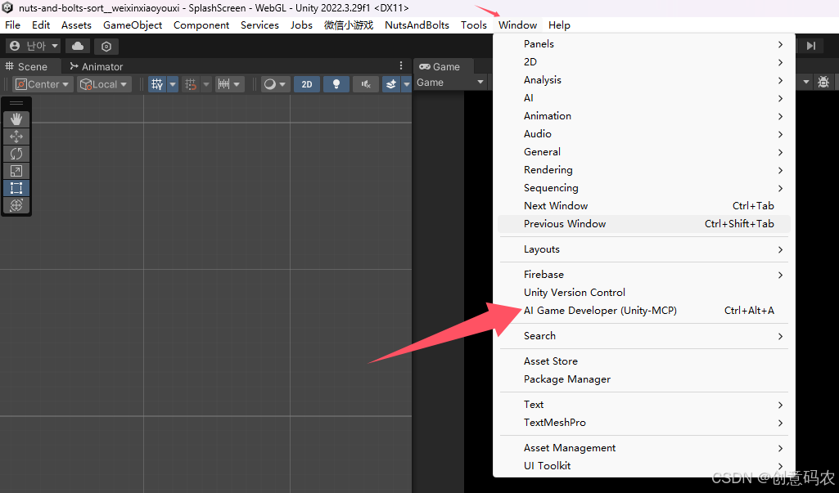Toggle grid visibility button

pos(157,84)
